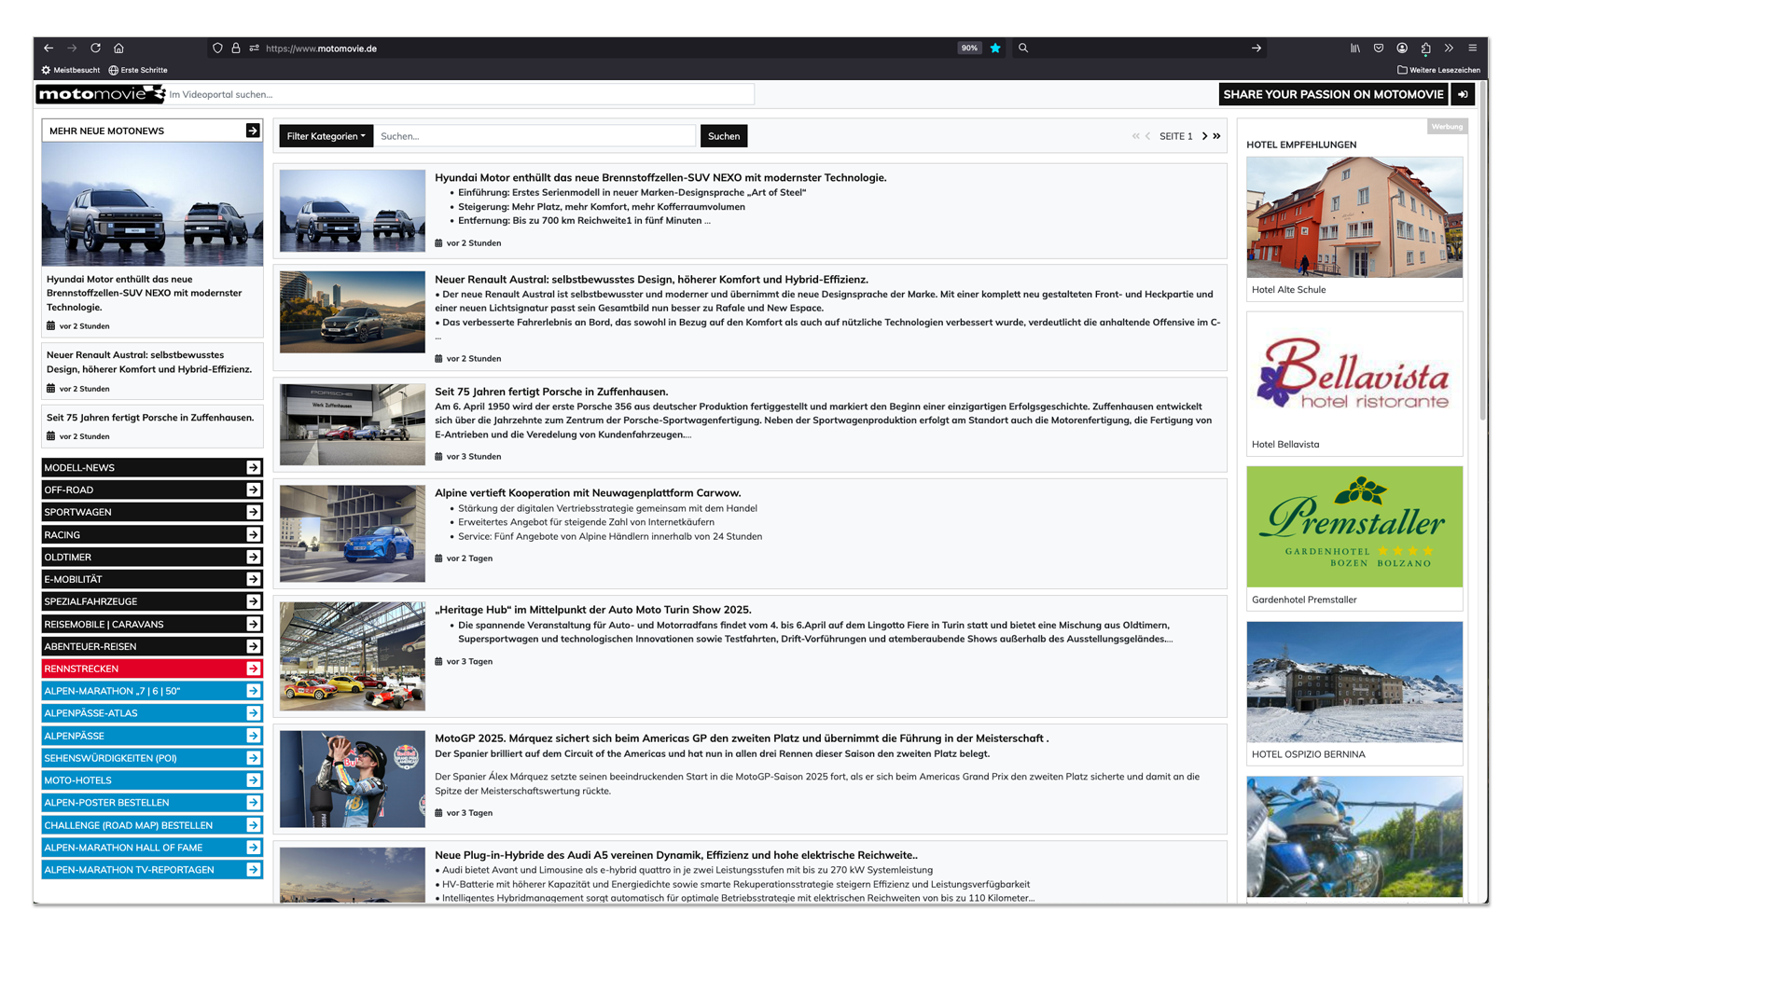Click the browser search magnifier icon

pyautogui.click(x=1023, y=48)
